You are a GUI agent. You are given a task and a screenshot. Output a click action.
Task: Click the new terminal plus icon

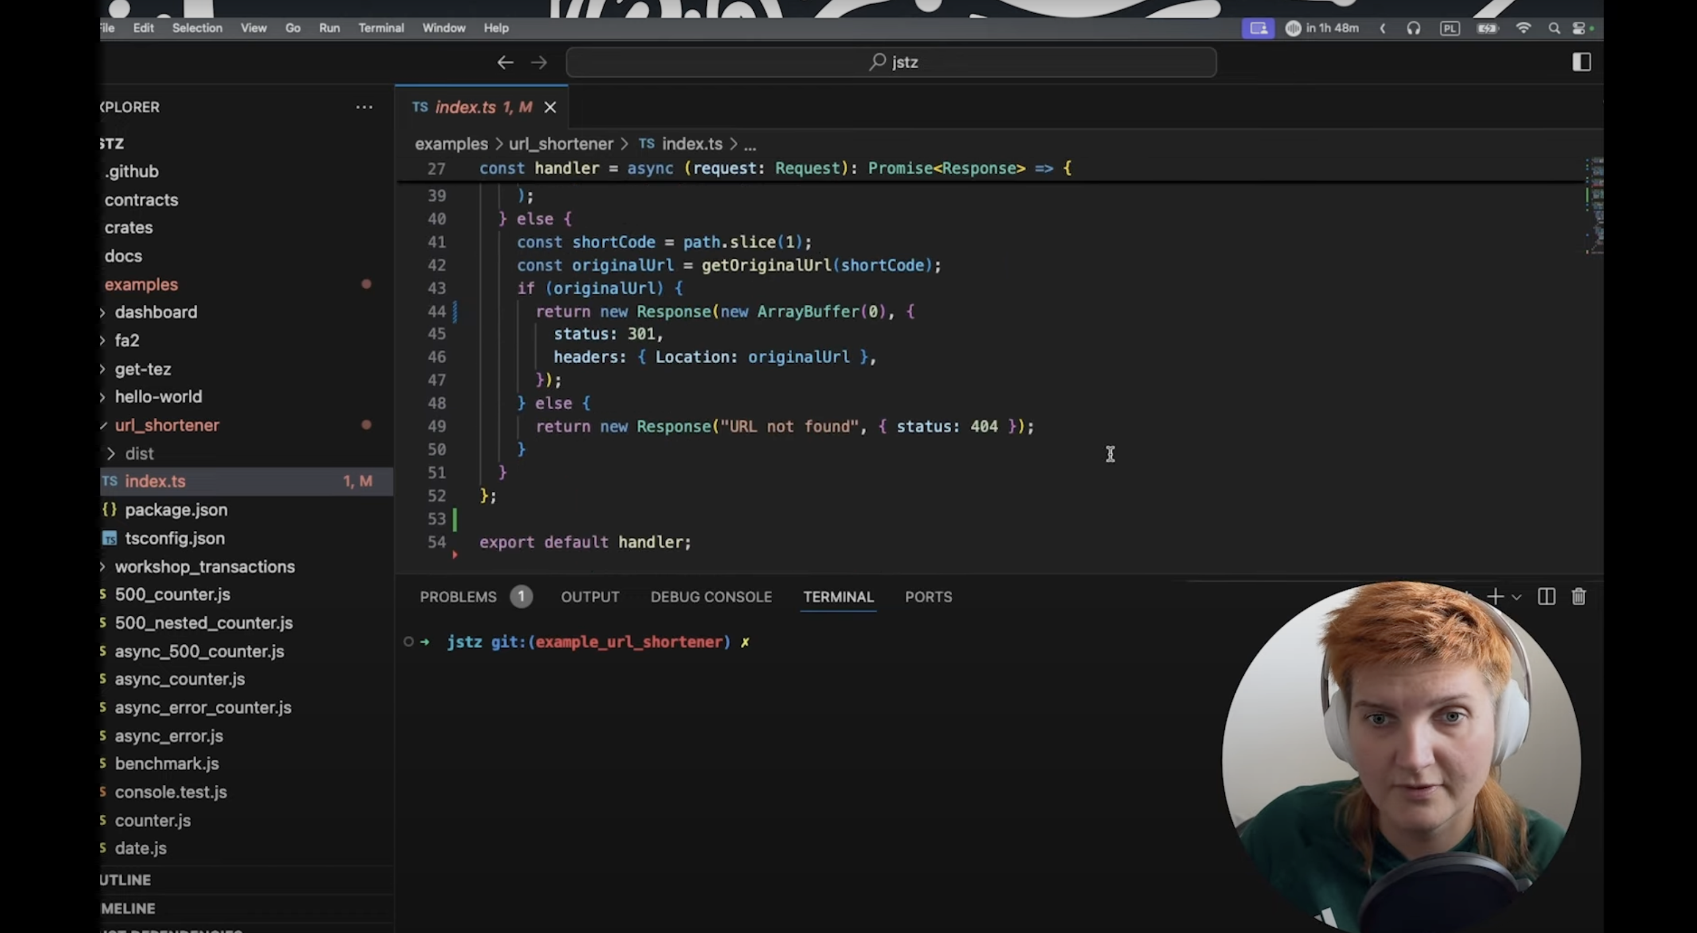1494,597
